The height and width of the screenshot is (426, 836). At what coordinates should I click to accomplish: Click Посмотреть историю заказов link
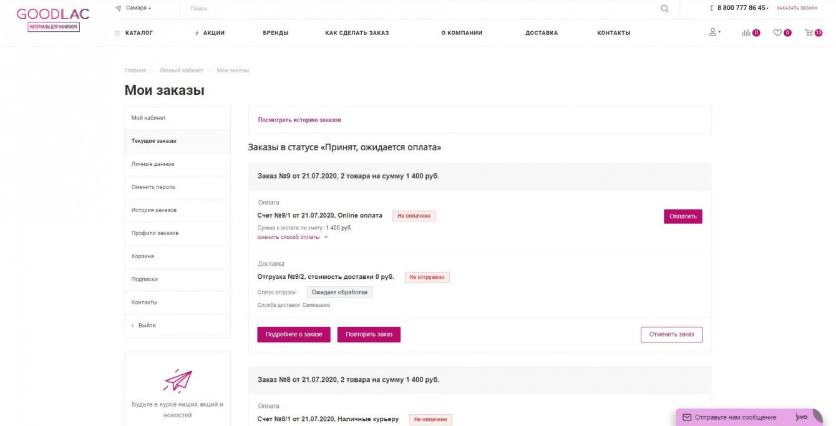click(x=299, y=120)
